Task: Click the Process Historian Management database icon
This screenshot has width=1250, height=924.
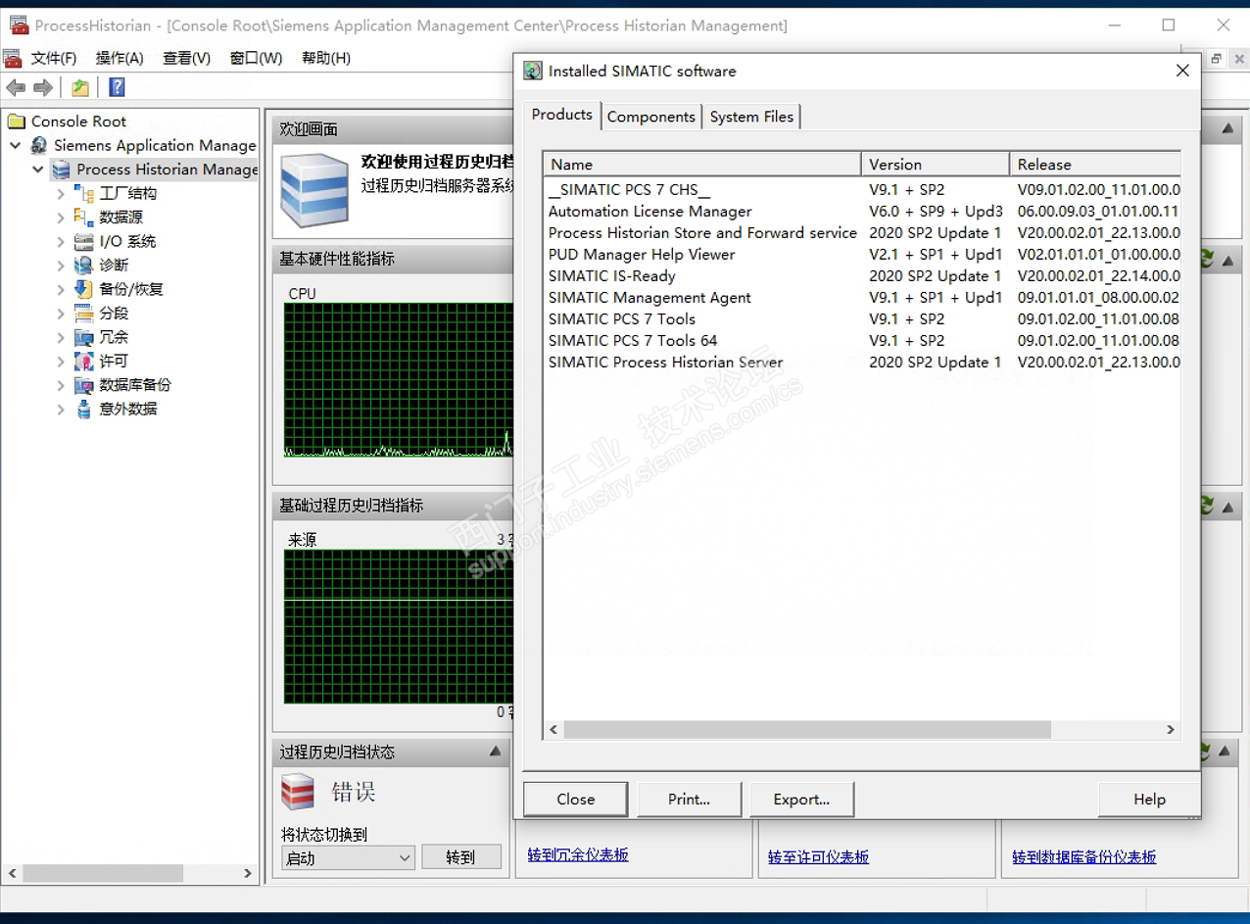Action: pos(62,170)
